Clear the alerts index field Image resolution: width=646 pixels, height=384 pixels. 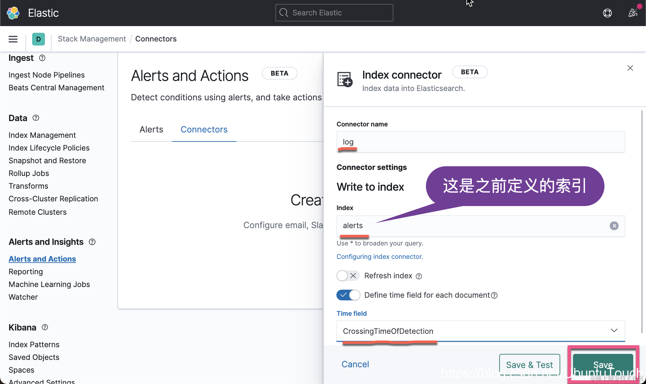pyautogui.click(x=614, y=226)
